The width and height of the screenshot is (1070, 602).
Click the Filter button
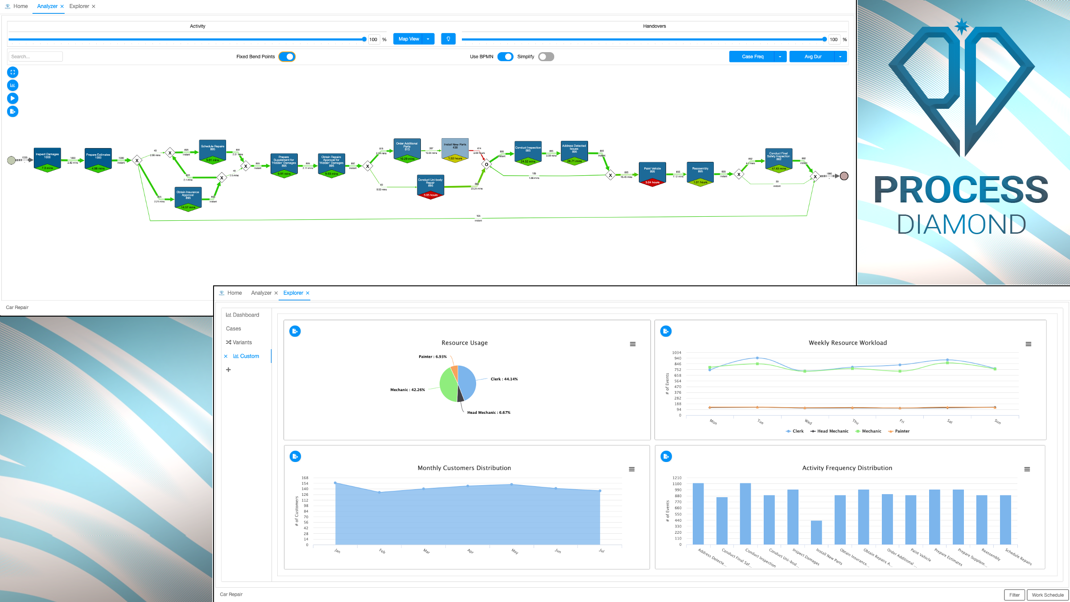(1014, 595)
